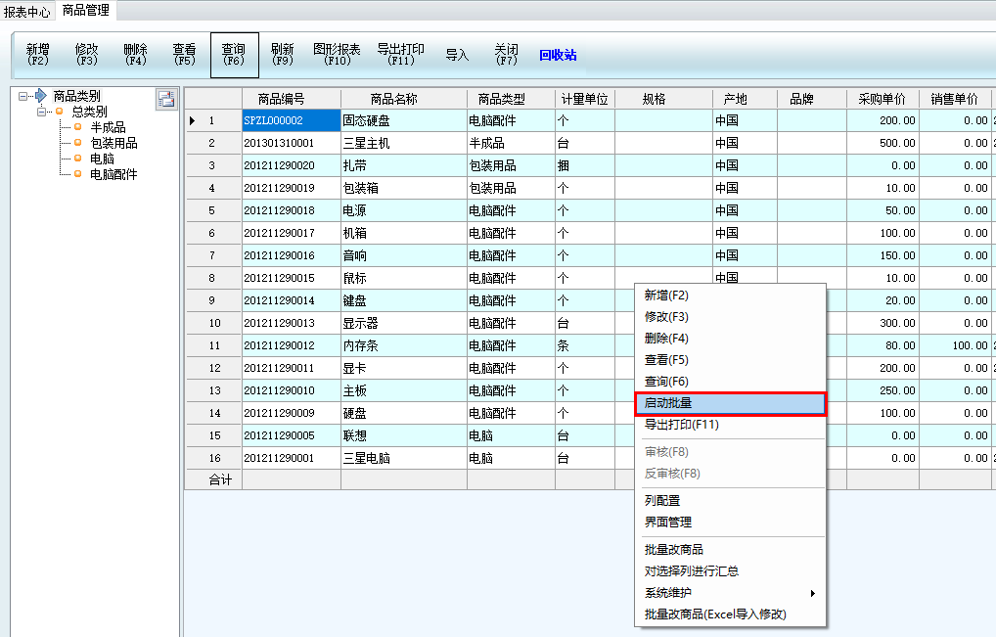Sort by the 采购单价 column header
This screenshot has width=996, height=637.
pyautogui.click(x=882, y=99)
